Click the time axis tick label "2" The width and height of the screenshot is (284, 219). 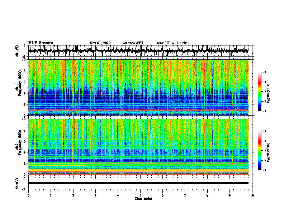pyautogui.click(x=73, y=195)
